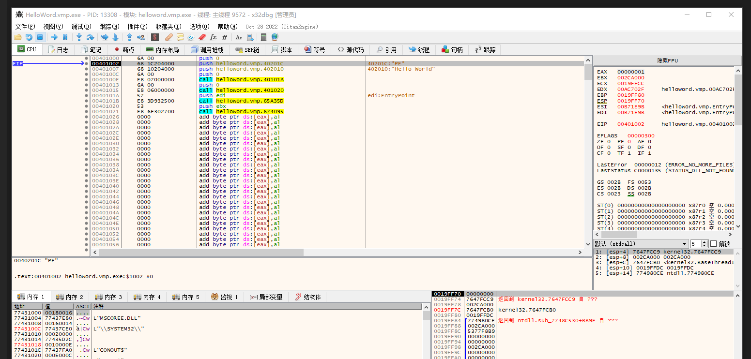Open the 默认 (stdcall) calling convention dropdown

coord(641,244)
